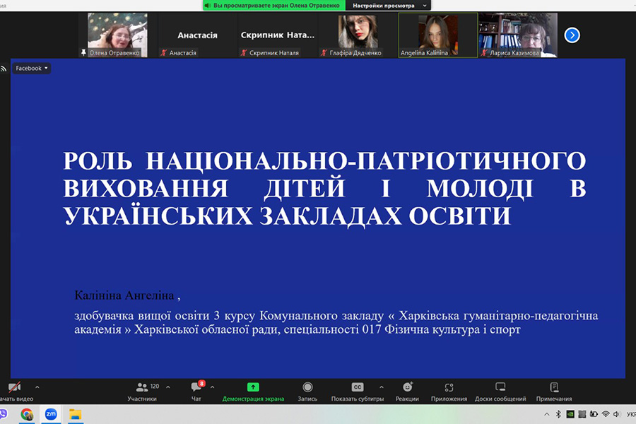The width and height of the screenshot is (636, 424).
Task: Open Google Chrome from the taskbar
Action: (27, 414)
